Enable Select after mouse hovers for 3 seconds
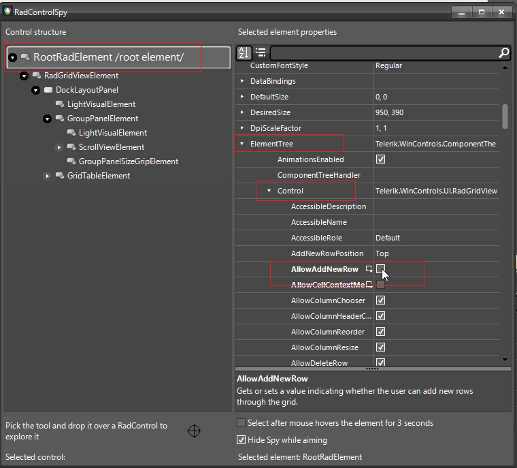Viewport: 517px width, 468px height. 241,423
